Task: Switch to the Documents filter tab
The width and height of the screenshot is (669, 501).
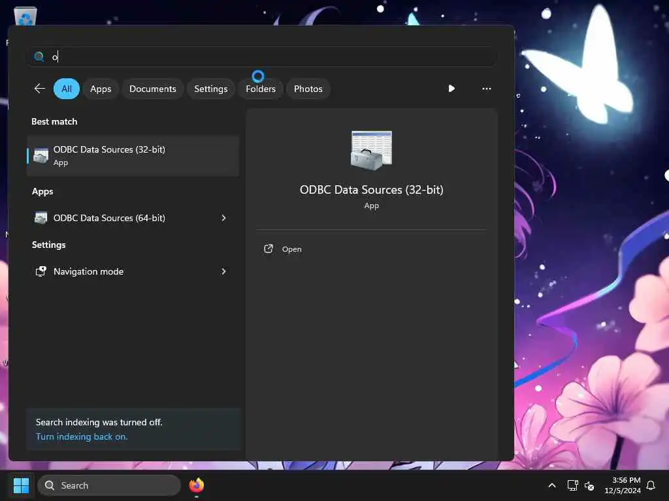Action: (153, 89)
